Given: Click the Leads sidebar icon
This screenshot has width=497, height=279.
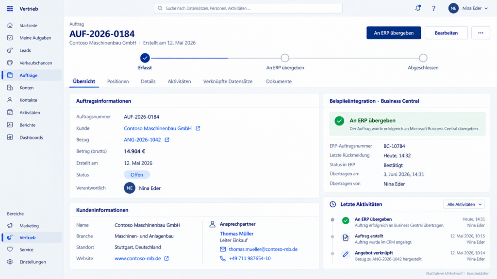Looking at the screenshot, I should tap(10, 50).
